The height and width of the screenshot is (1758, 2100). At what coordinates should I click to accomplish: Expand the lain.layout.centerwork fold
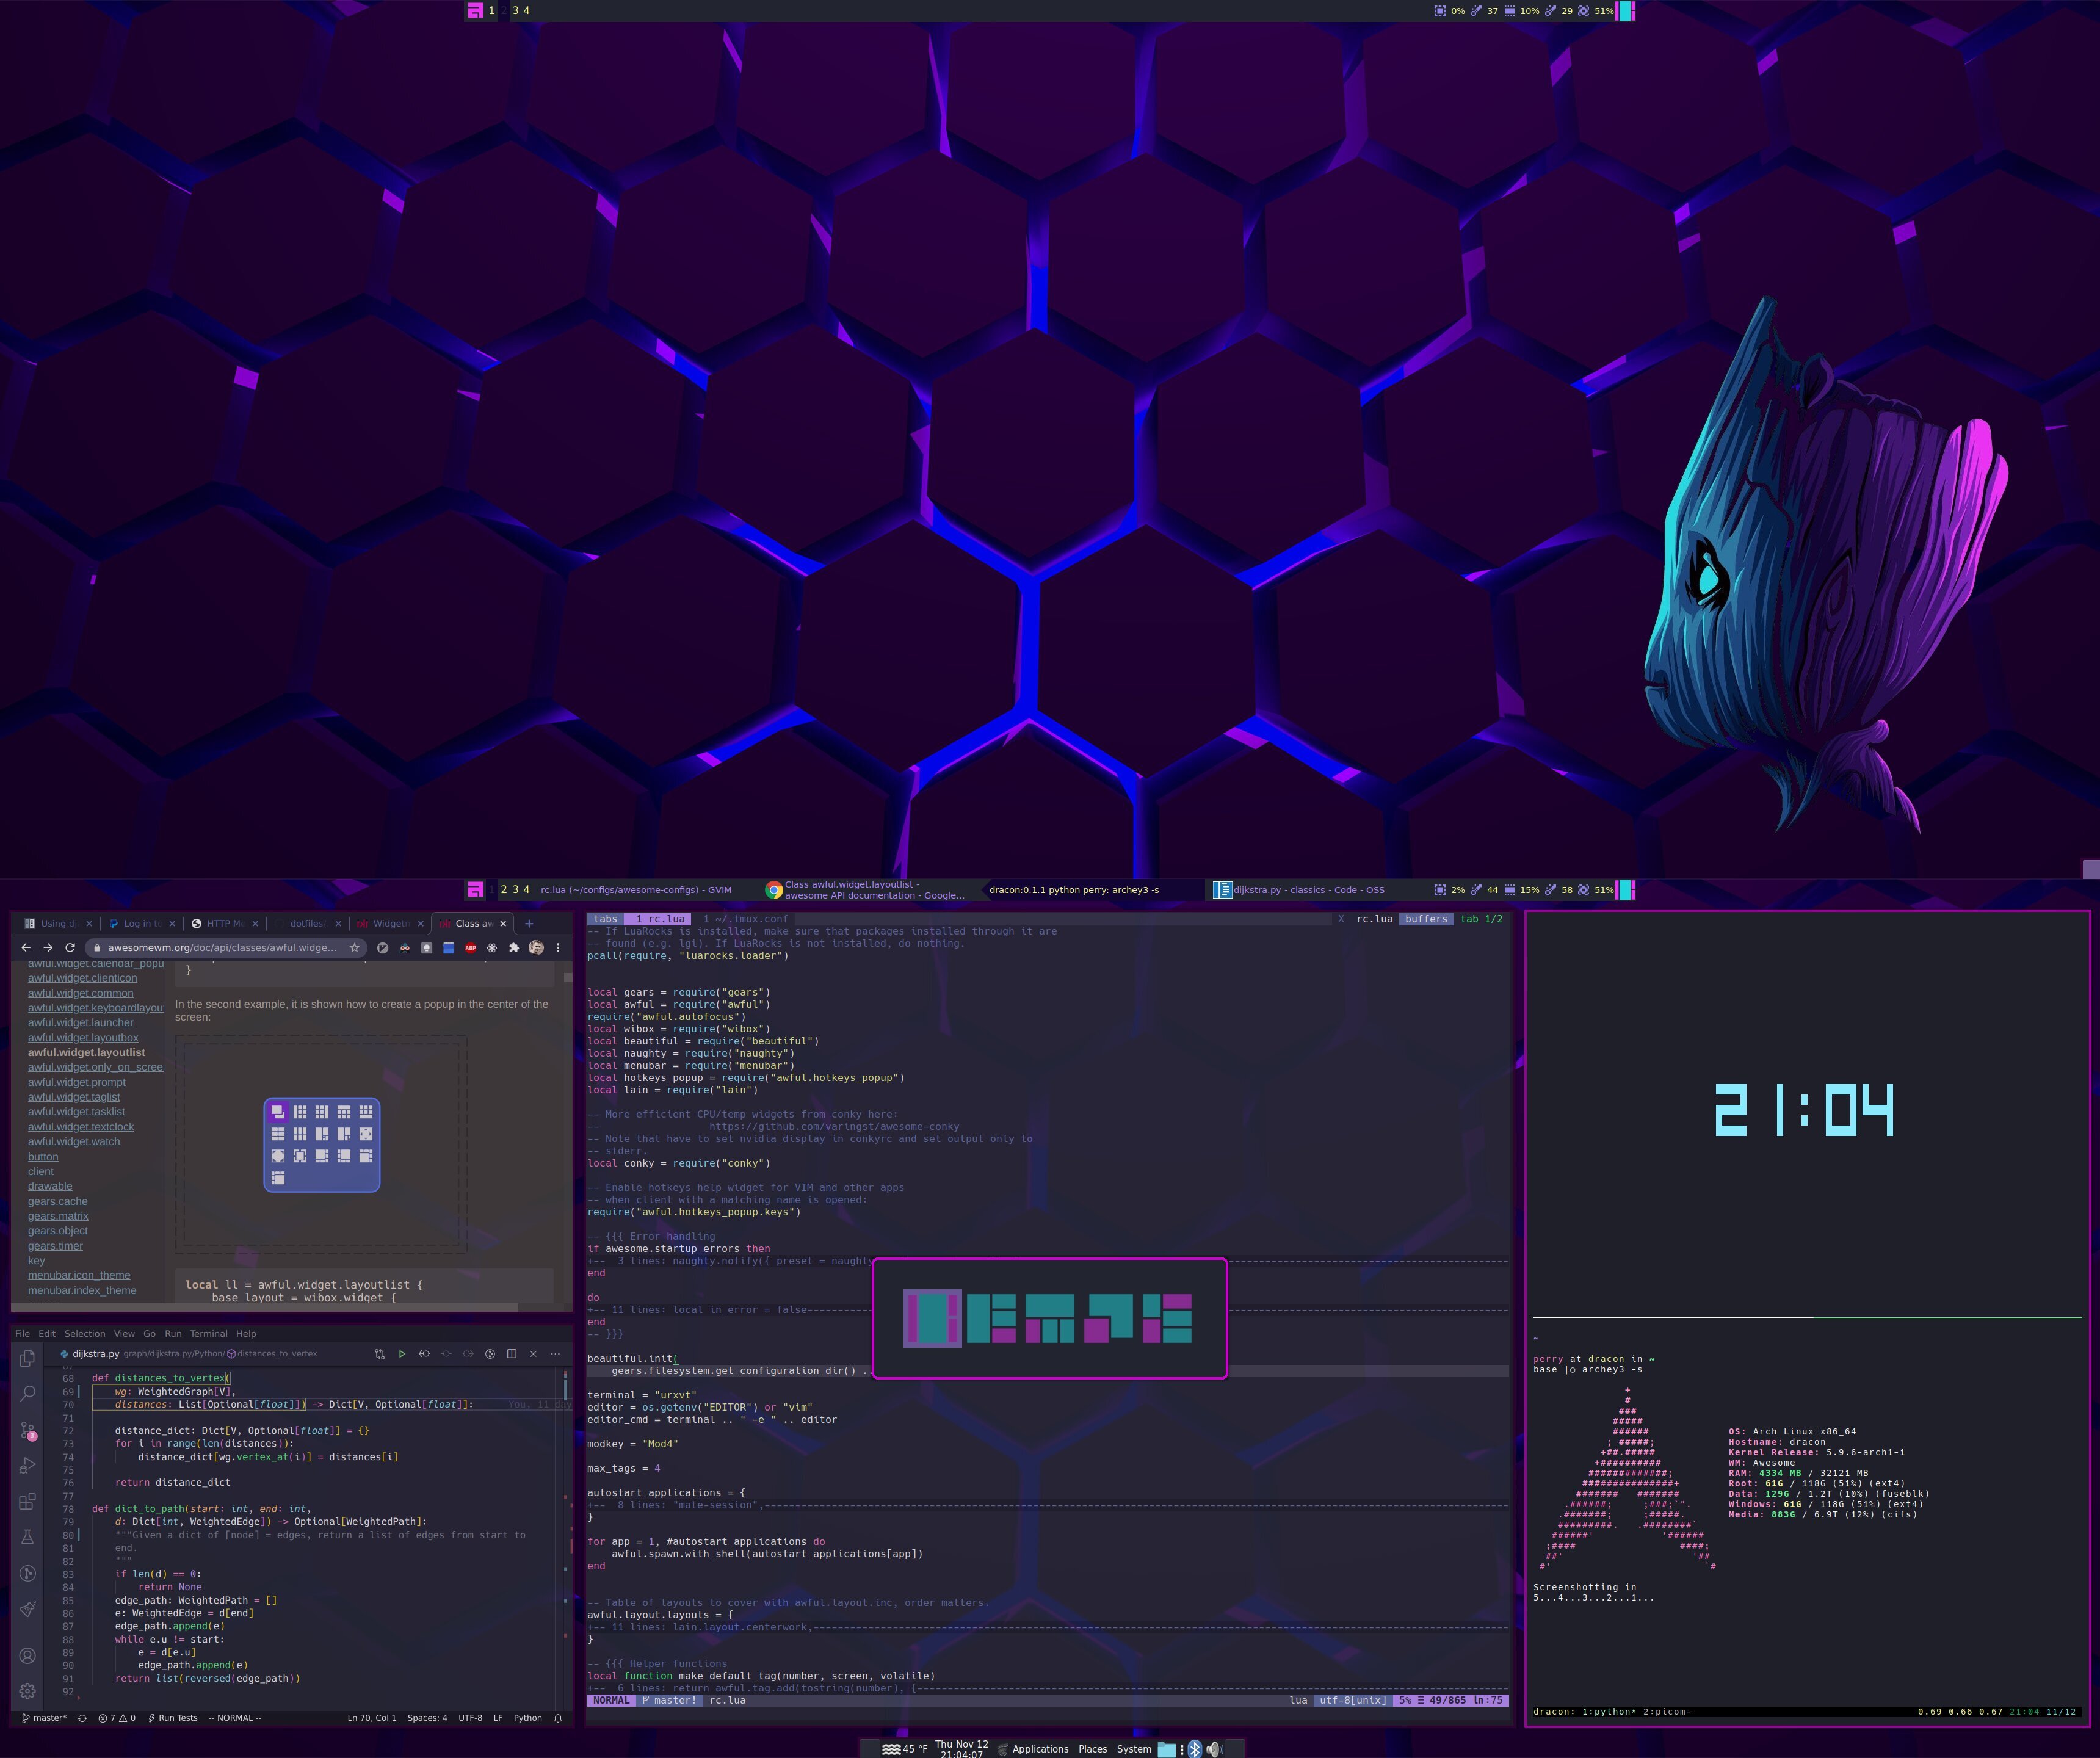[1048, 1627]
